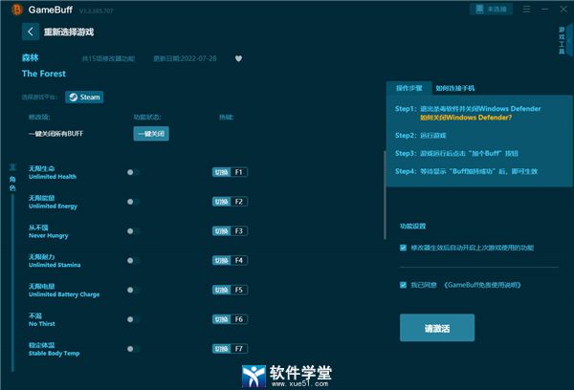Click the GameBuff logo icon
This screenshot has height=390, width=574.
click(x=17, y=10)
